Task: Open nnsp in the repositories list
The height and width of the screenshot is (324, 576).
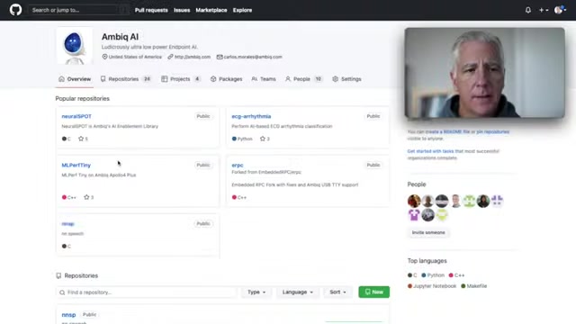Action: point(68,315)
